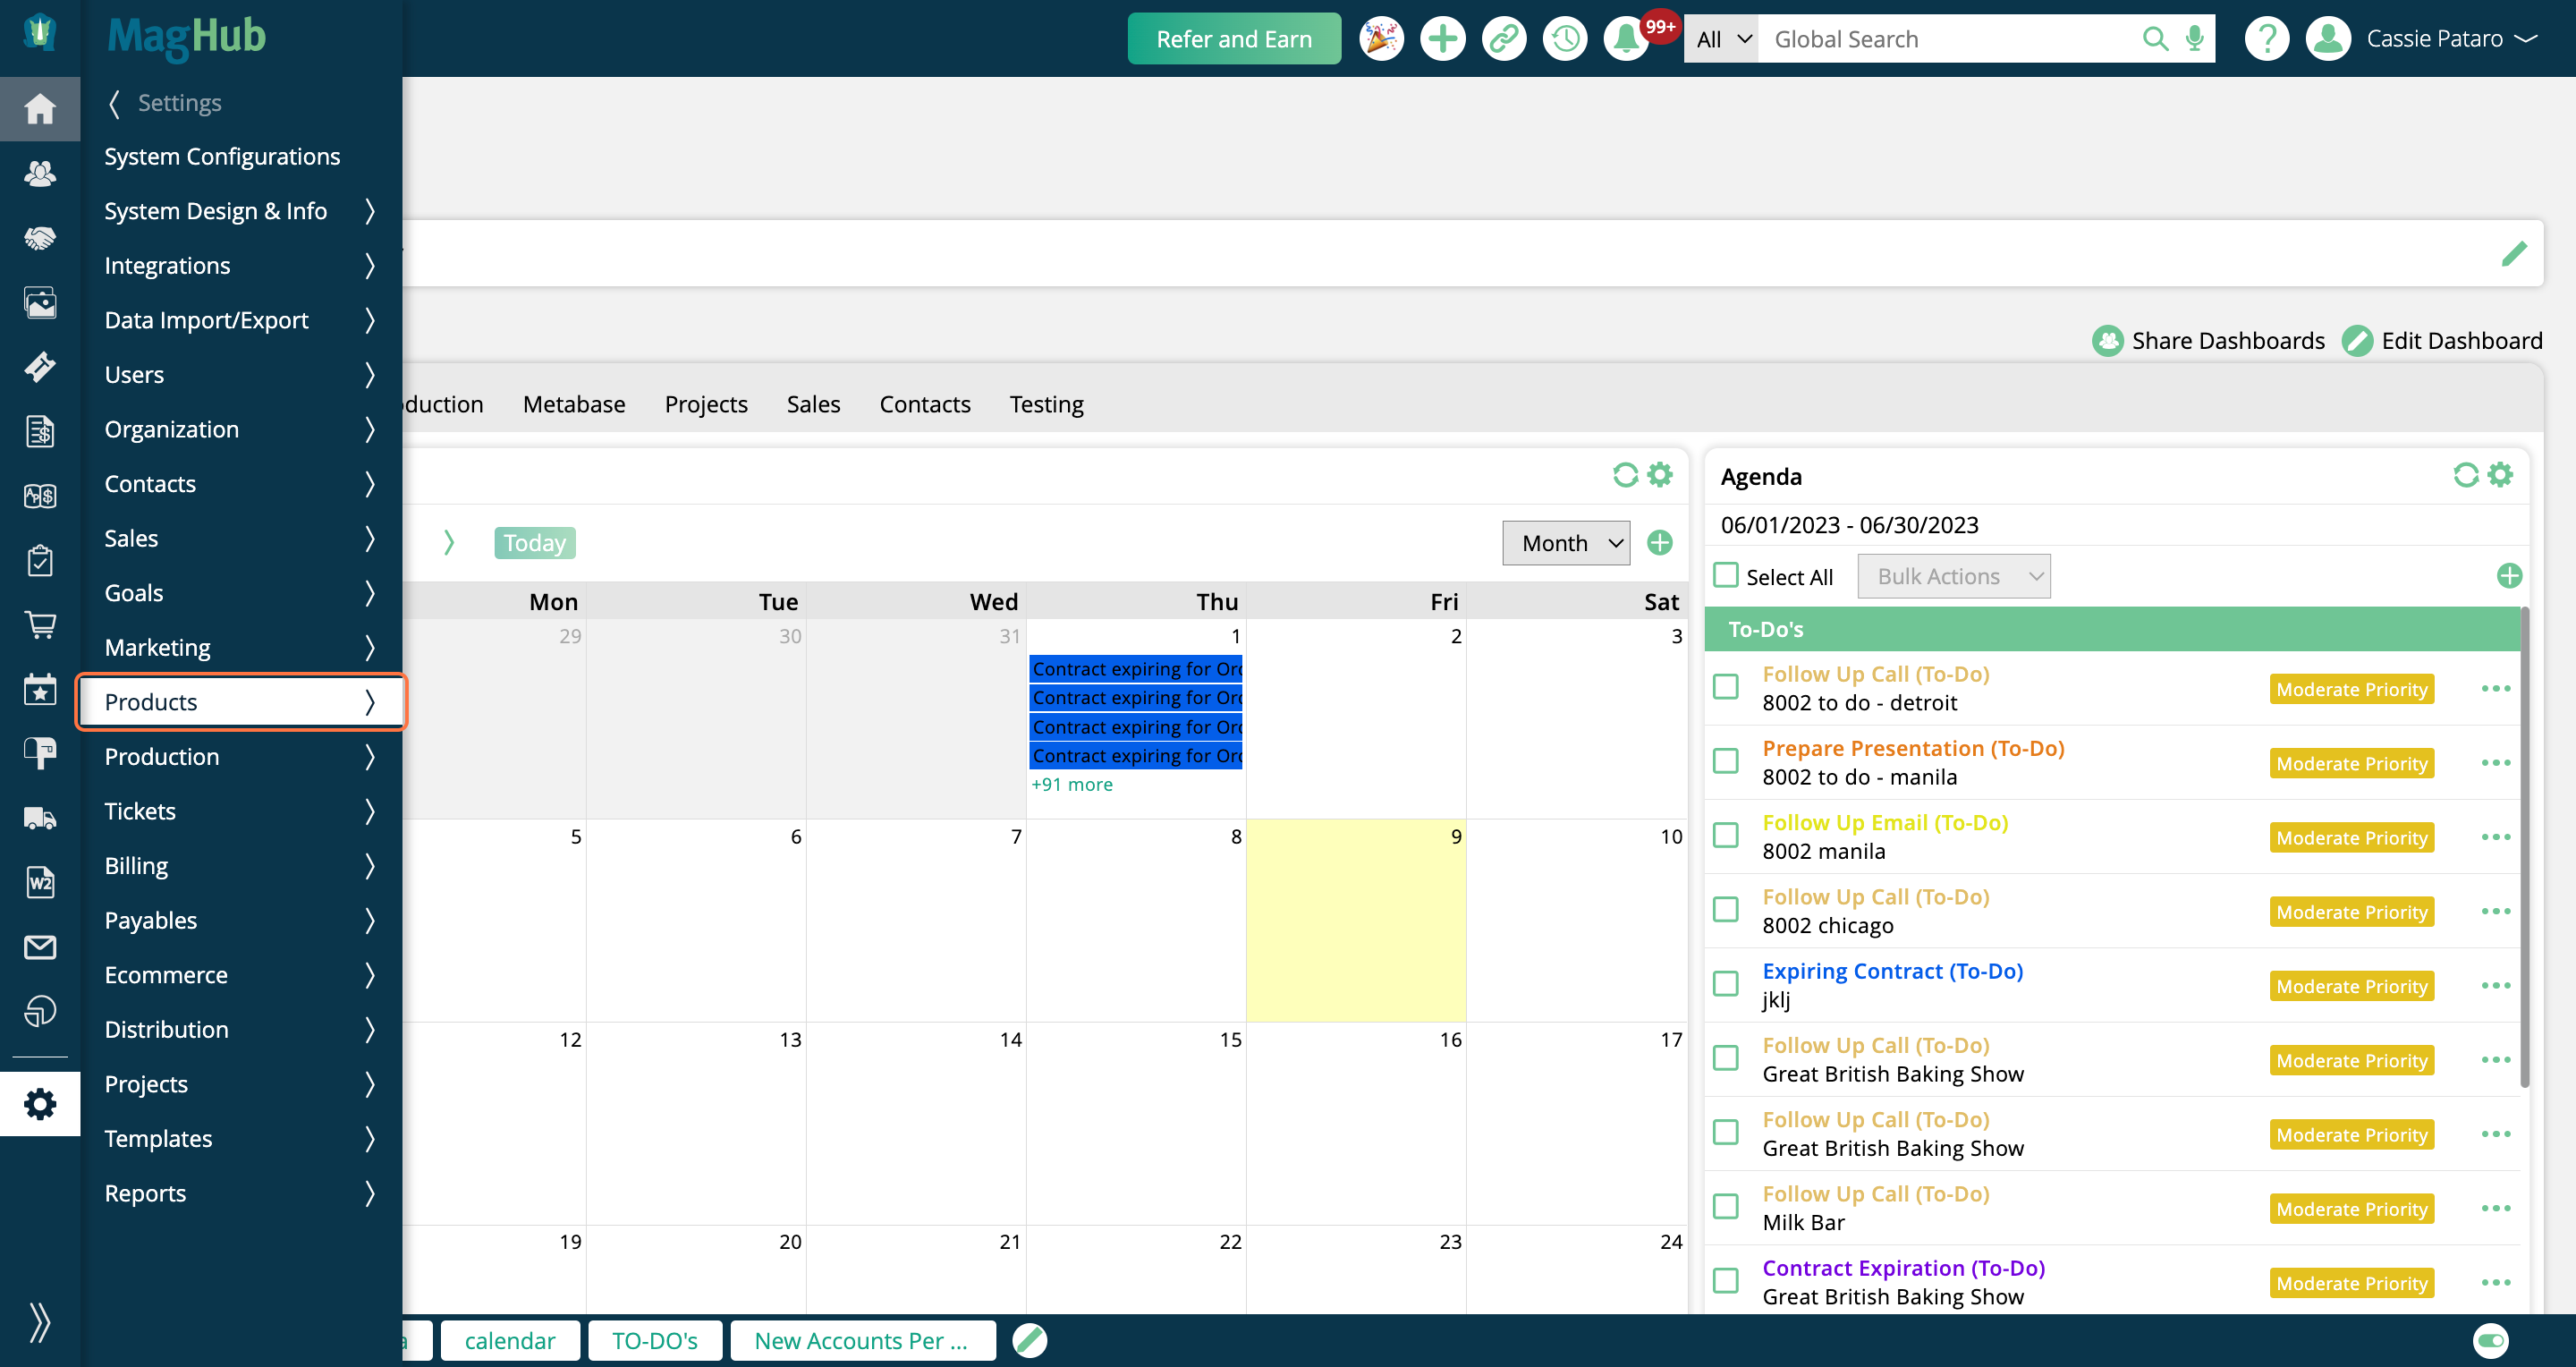2576x1367 pixels.
Task: Toggle the switch in bottom right corner
Action: [2491, 1340]
